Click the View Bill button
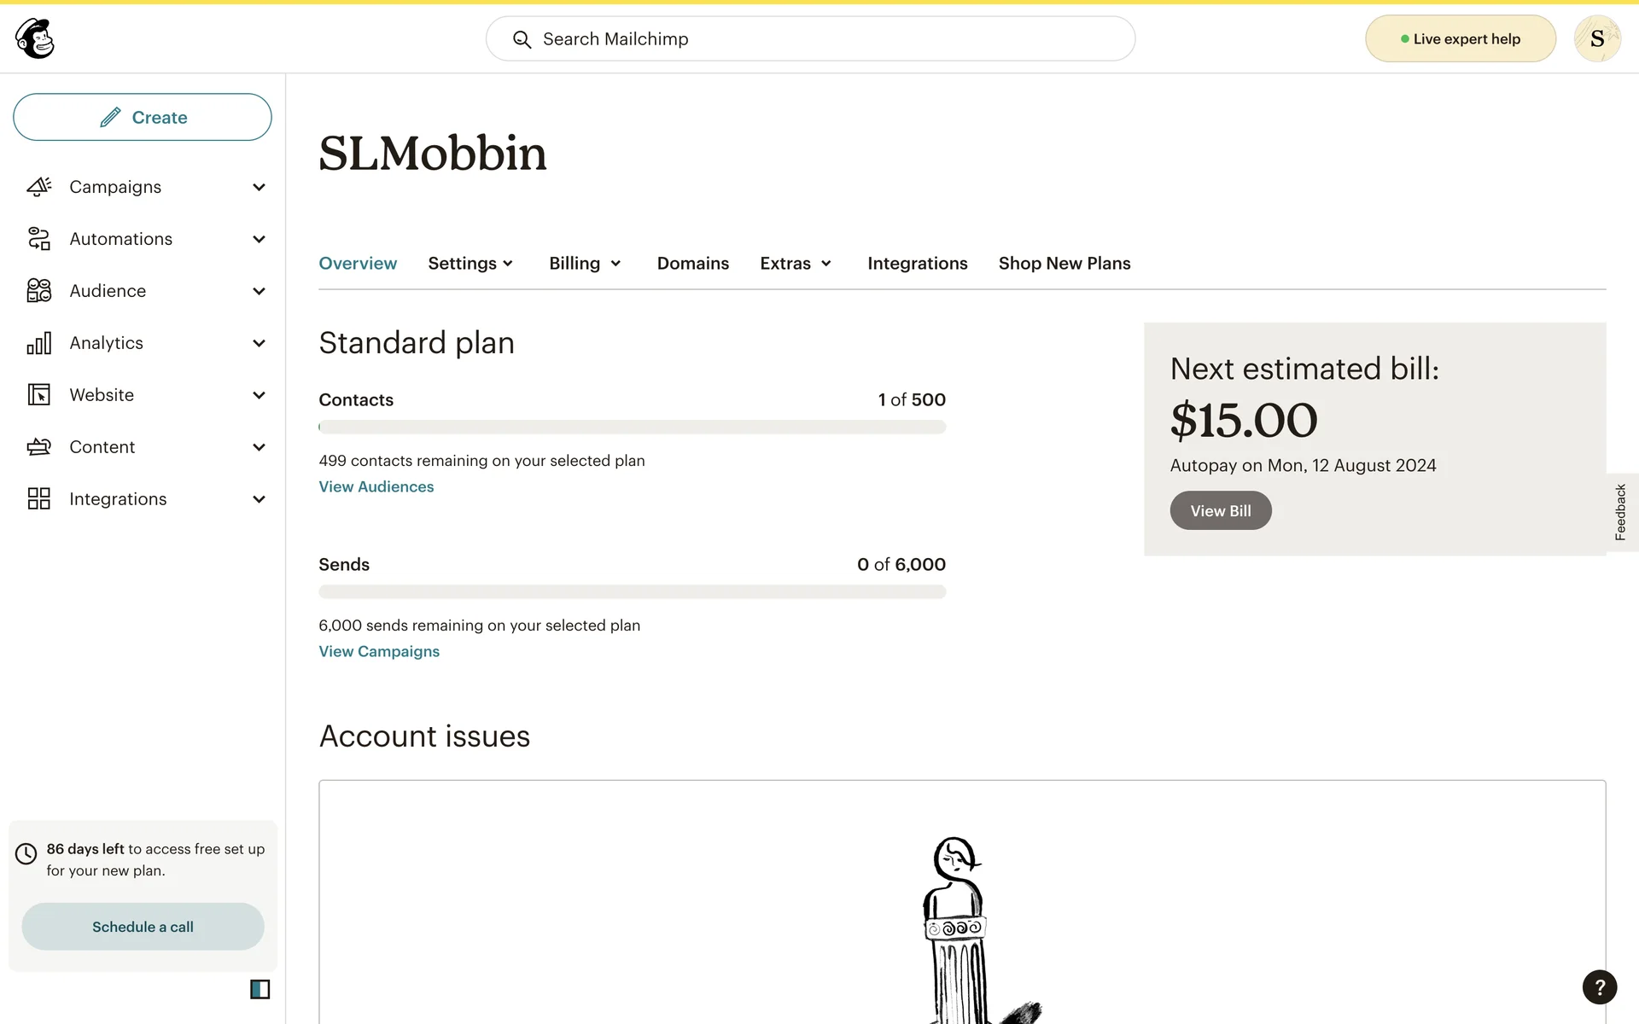The width and height of the screenshot is (1639, 1024). pos(1220,511)
